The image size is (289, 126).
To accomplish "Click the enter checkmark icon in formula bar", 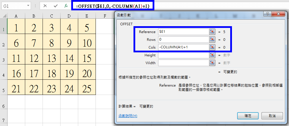I will pos(56,6).
